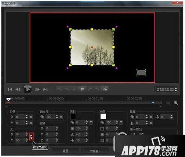Image resolution: width=185 pixels, height=157 pixels.
Task: Open the mirror fade slider dropdown
Action: pos(151,123)
